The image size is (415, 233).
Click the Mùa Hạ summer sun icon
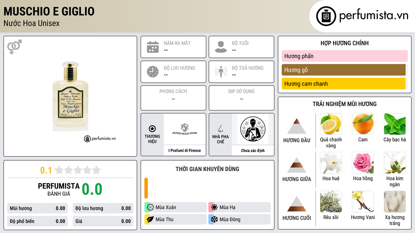[x=214, y=208]
